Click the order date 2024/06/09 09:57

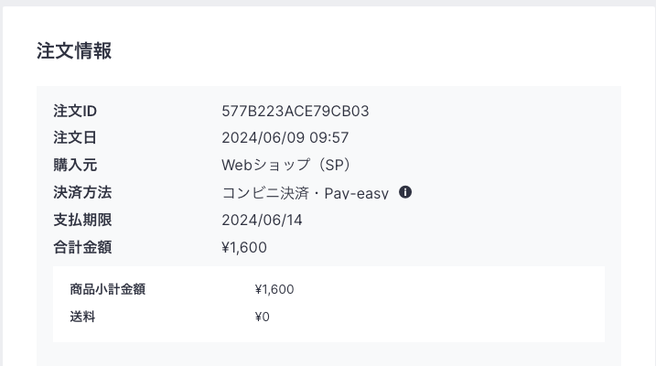[285, 137]
